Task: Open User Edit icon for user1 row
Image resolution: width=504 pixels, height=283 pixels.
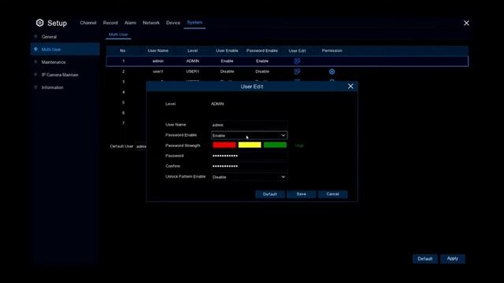Action: point(297,72)
